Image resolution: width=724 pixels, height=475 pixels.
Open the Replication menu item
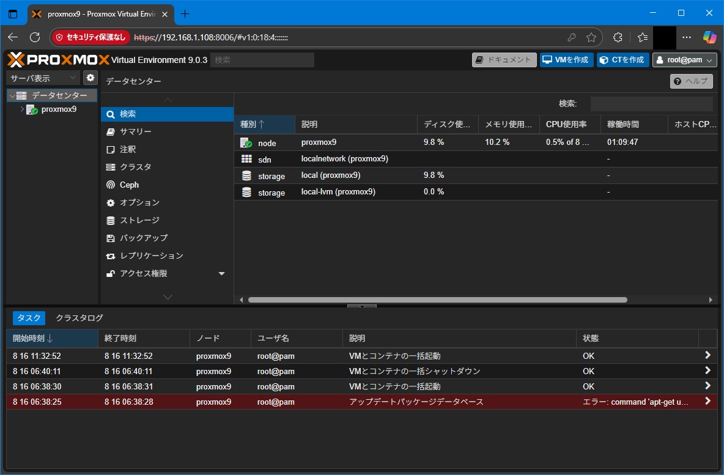167,256
